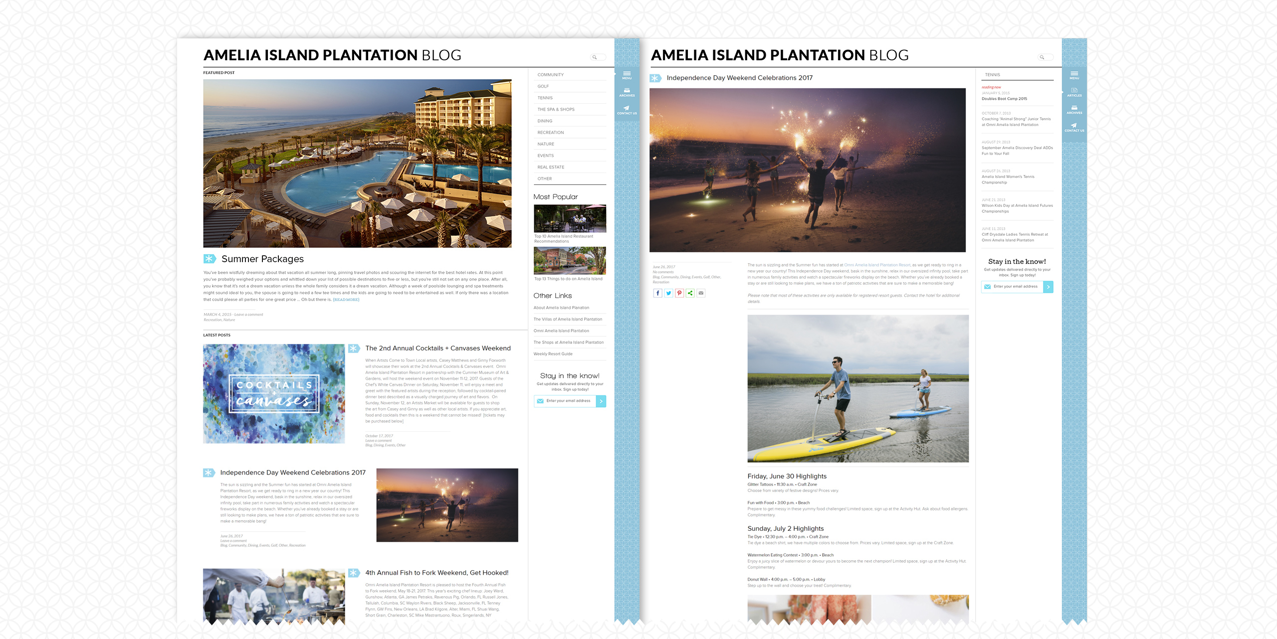Click Amelia Island Plantation Blog title on right page
Screen dimensions: 1277x639
[x=780, y=55]
